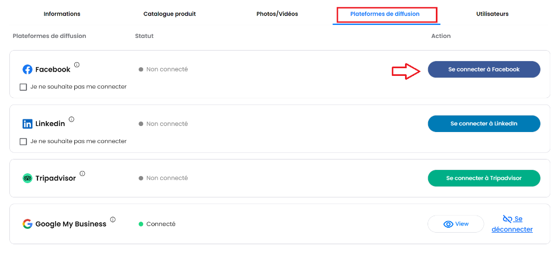Open the Informations tab
558x253 pixels.
coord(62,14)
